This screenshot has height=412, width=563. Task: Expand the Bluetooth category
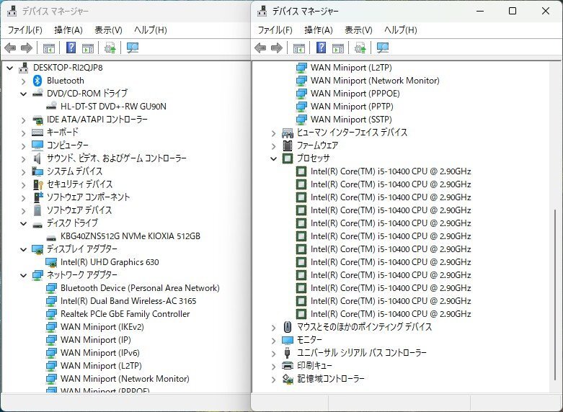tap(24, 81)
